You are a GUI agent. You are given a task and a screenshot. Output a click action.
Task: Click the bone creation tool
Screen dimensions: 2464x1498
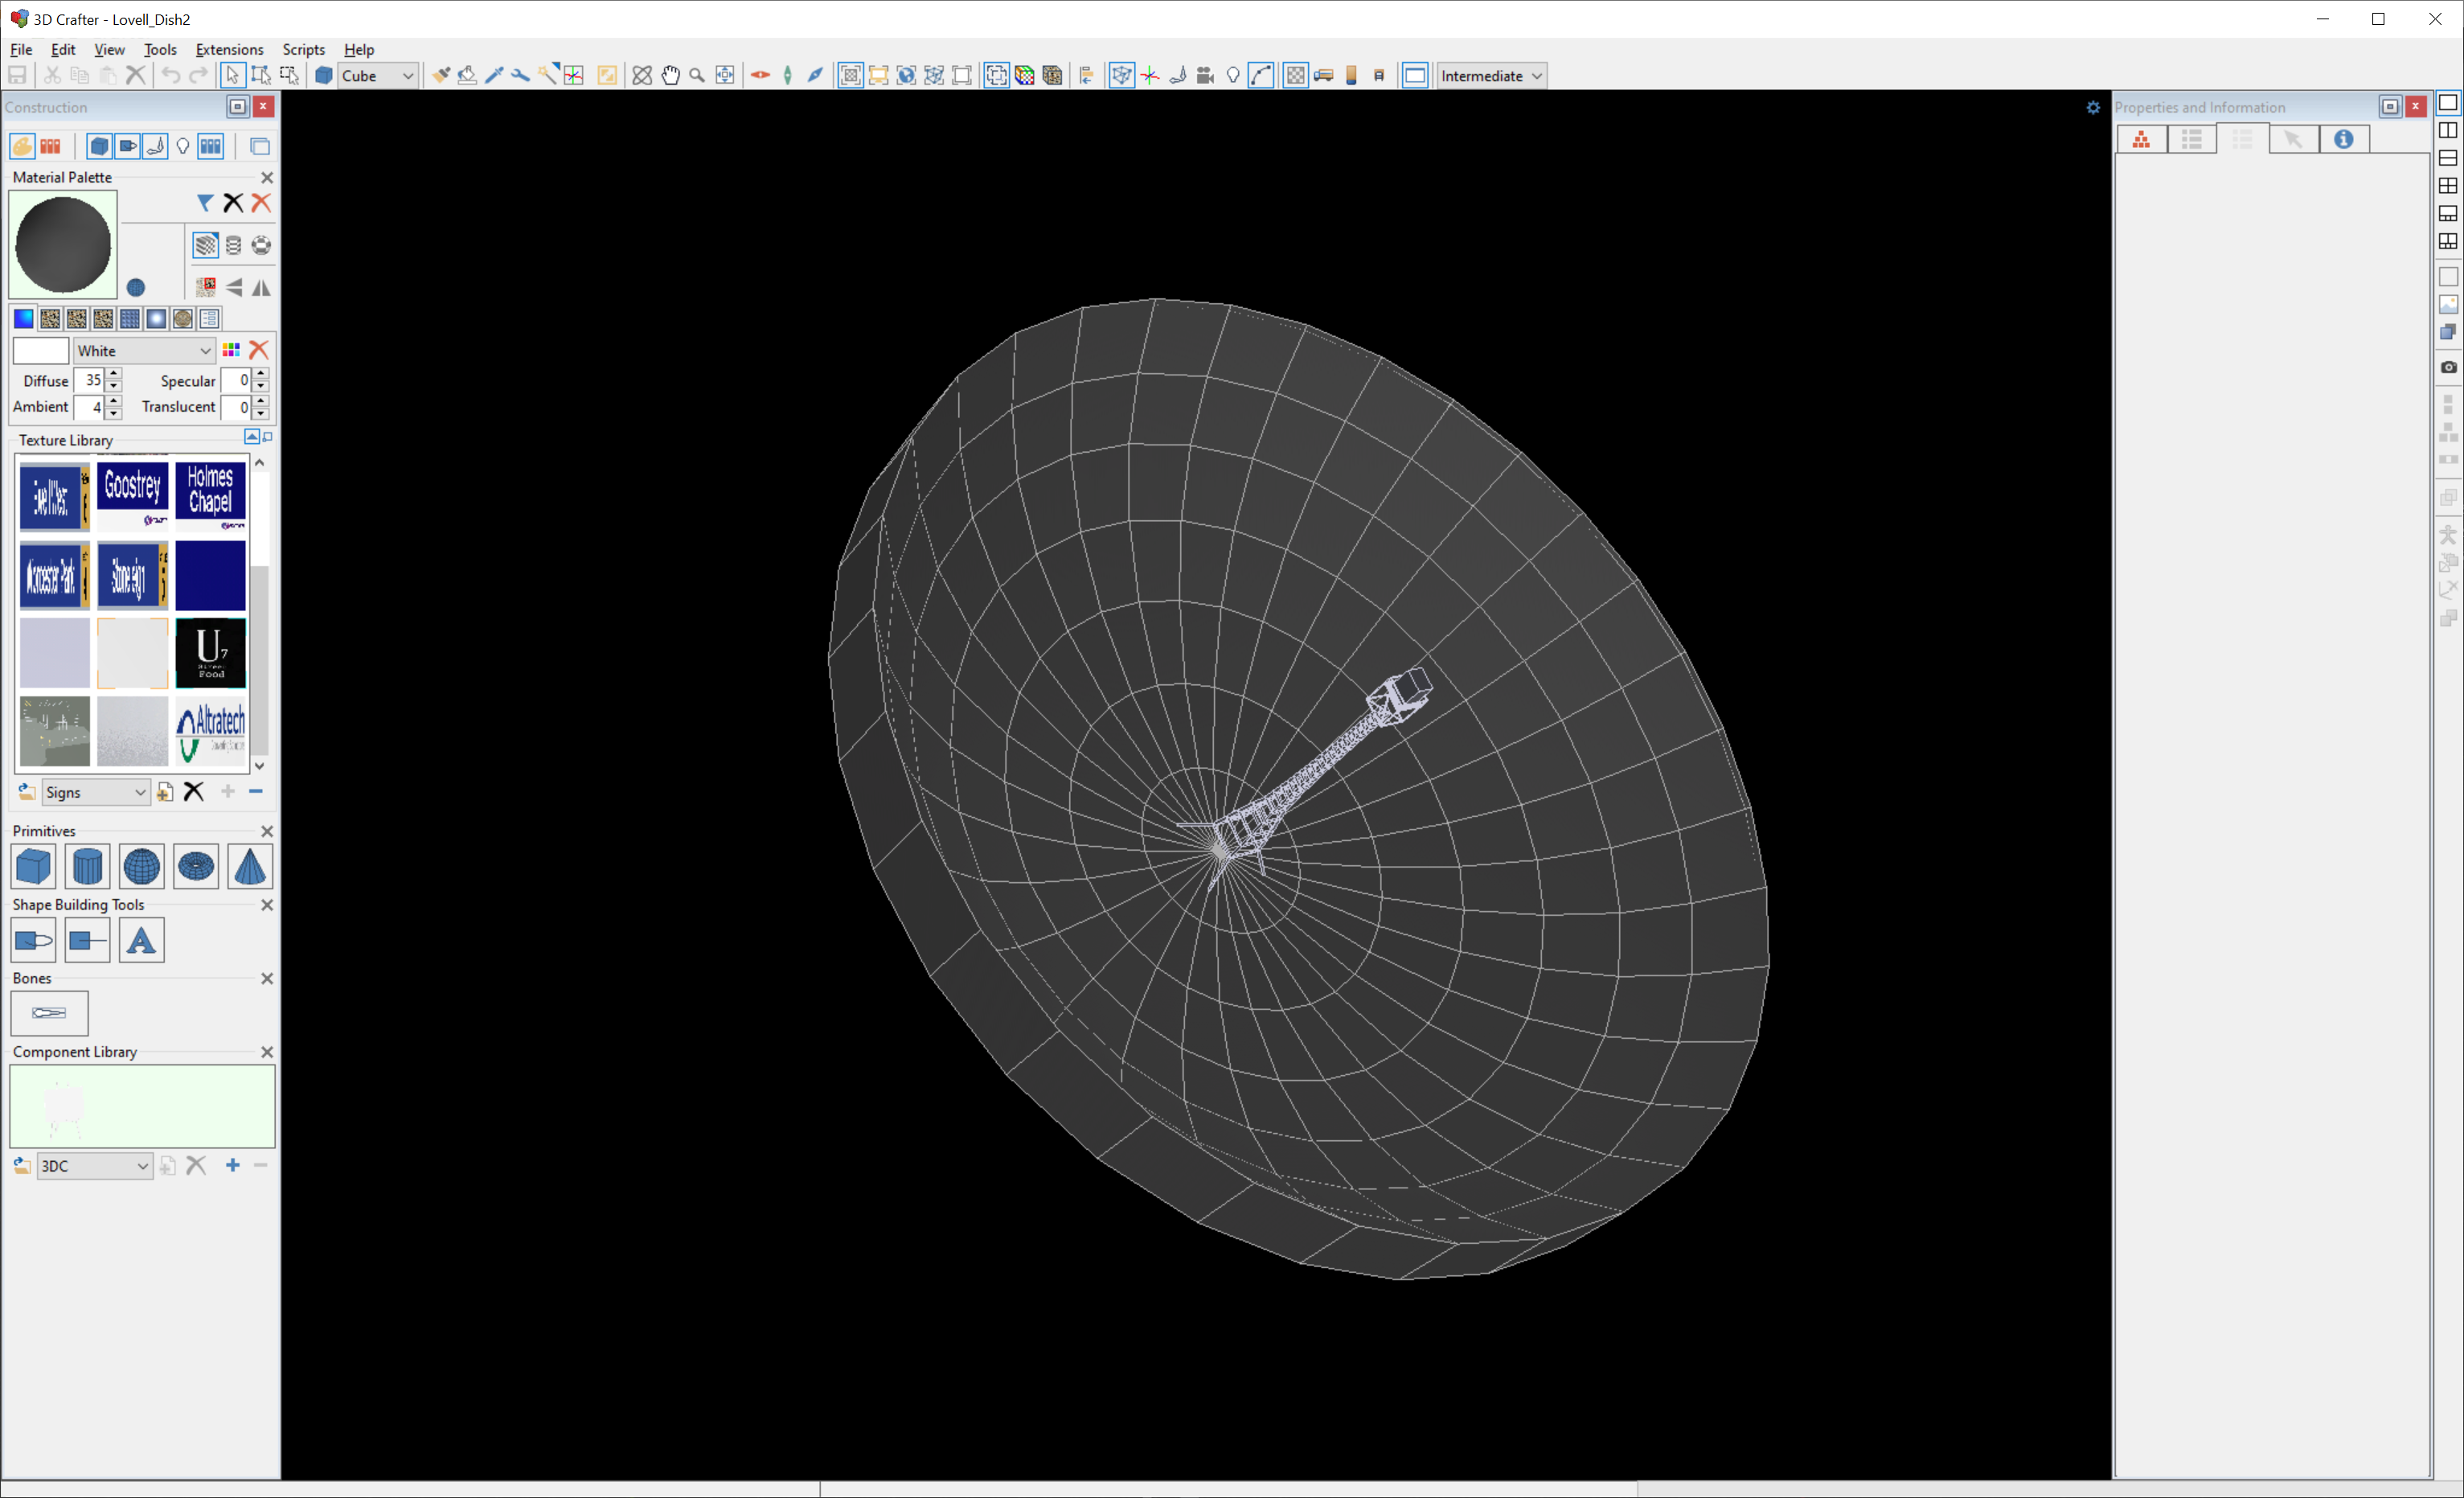(x=49, y=1013)
